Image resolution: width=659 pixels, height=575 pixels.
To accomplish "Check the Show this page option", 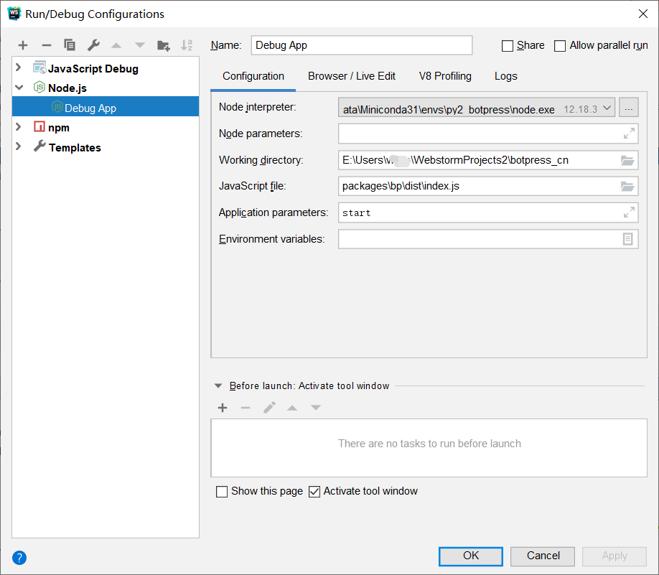I will click(x=222, y=491).
